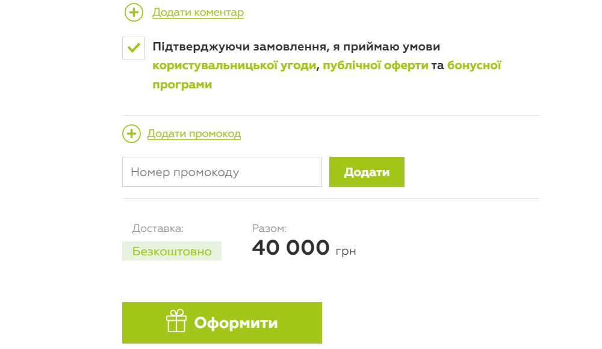602x349 pixels.
Task: Click the Номер промокоду input field
Action: point(222,171)
